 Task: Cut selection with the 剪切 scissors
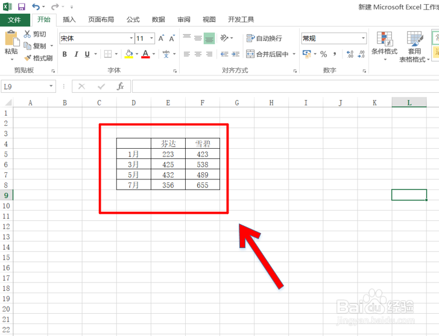pos(35,34)
